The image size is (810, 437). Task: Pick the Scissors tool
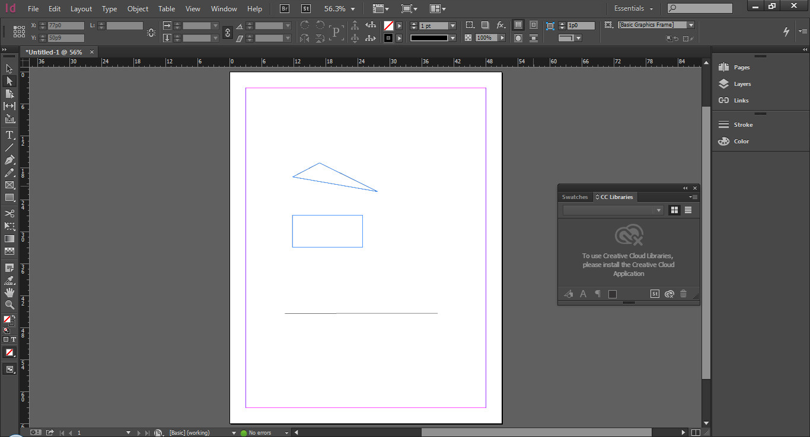pos(9,213)
